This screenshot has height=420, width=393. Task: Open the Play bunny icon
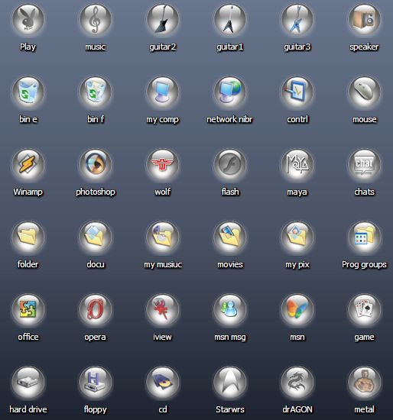click(28, 19)
